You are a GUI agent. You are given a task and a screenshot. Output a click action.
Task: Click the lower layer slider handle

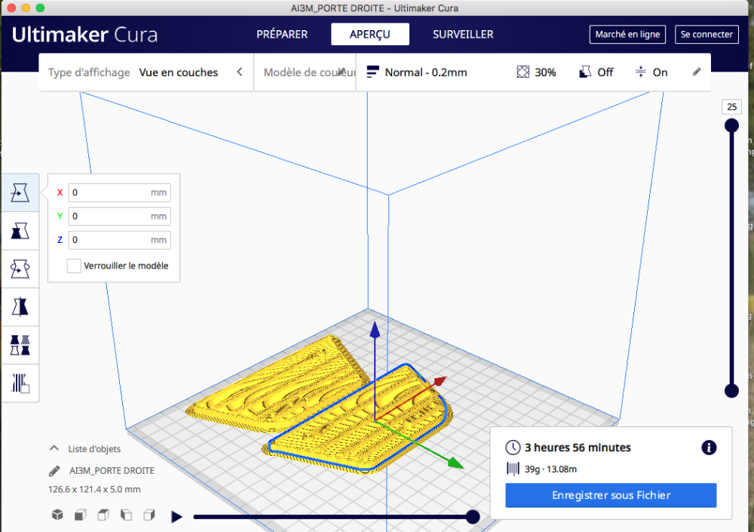click(731, 390)
